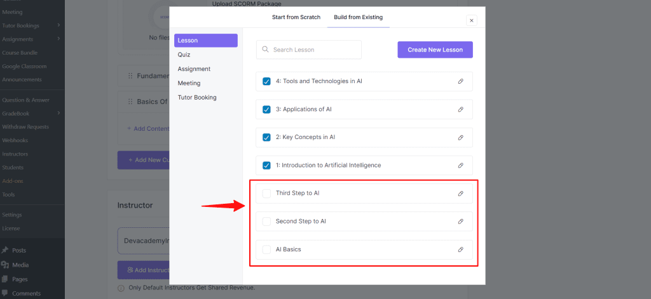The width and height of the screenshot is (651, 299).
Task: Switch to Build from Existing tab
Action: click(x=359, y=17)
